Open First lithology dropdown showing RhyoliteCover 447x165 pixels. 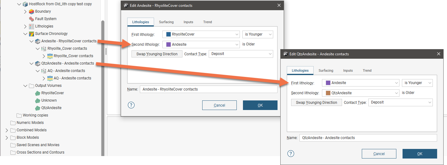pos(201,34)
